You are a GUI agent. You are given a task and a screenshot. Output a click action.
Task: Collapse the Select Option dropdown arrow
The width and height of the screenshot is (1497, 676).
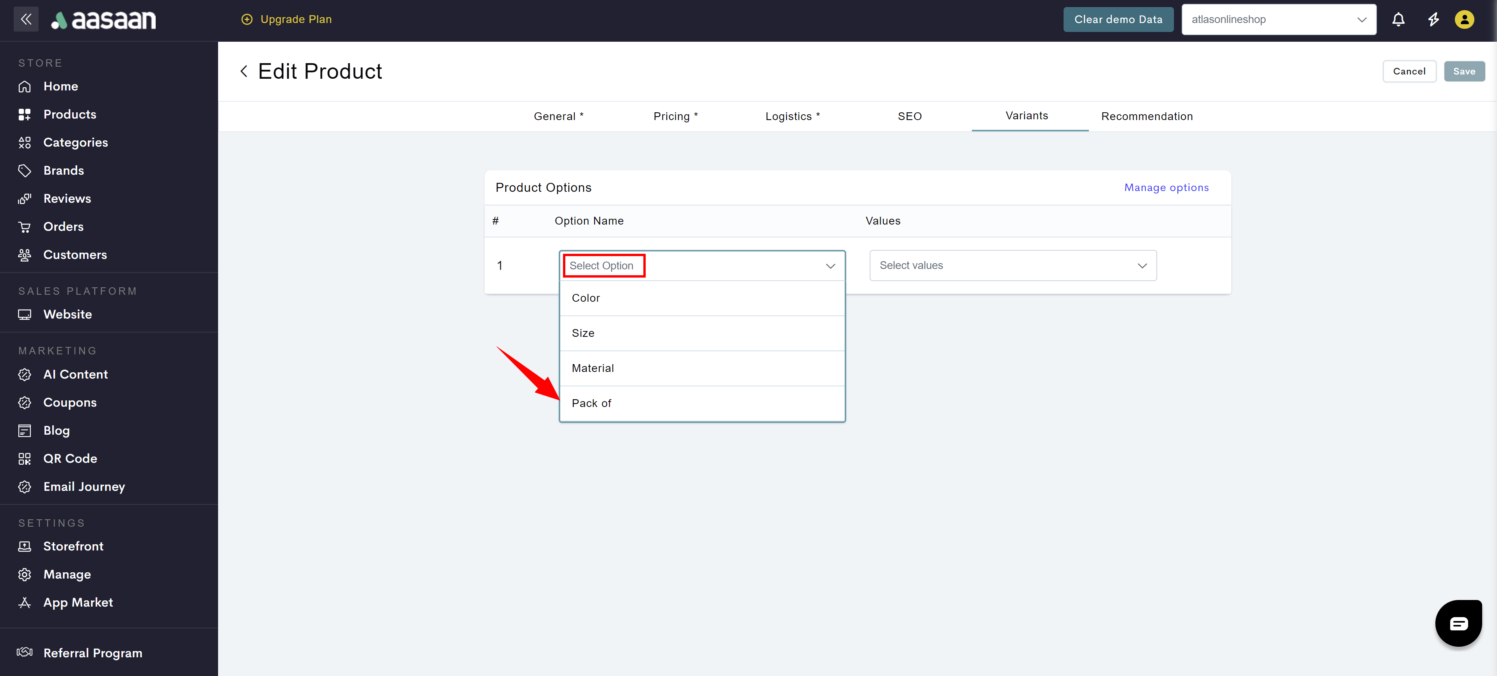830,266
